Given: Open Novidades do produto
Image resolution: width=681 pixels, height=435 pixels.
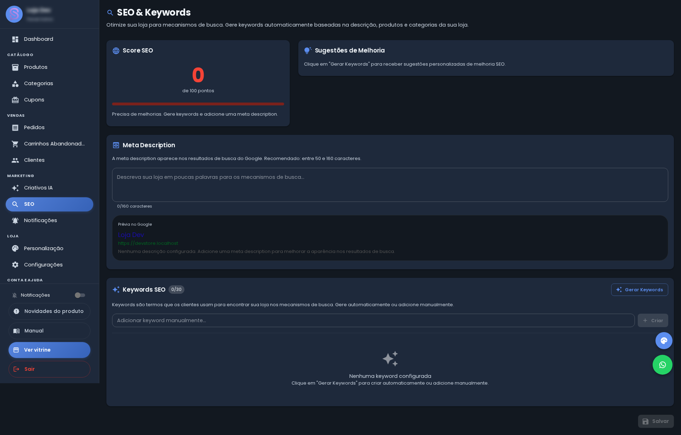Looking at the screenshot, I should tap(49, 311).
